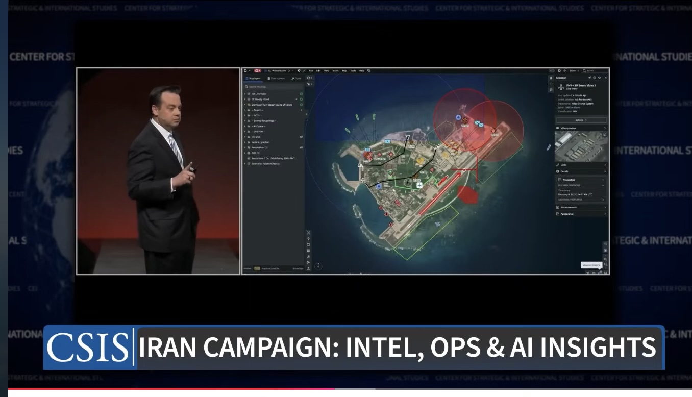Image resolution: width=692 pixels, height=397 pixels.
Task: Expand the Enemy Range Rings folder
Action: click(244, 121)
